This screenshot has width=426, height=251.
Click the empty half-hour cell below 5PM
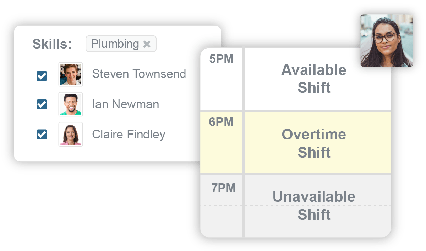(221, 95)
